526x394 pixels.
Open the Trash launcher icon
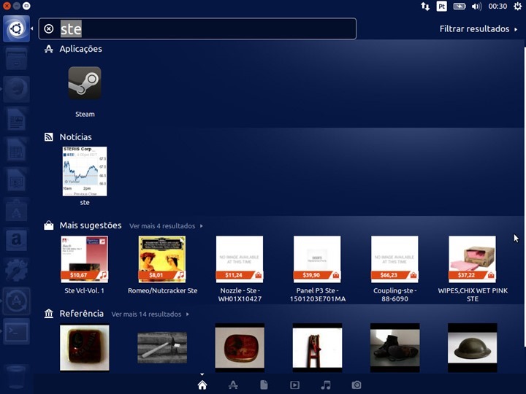pos(16,377)
